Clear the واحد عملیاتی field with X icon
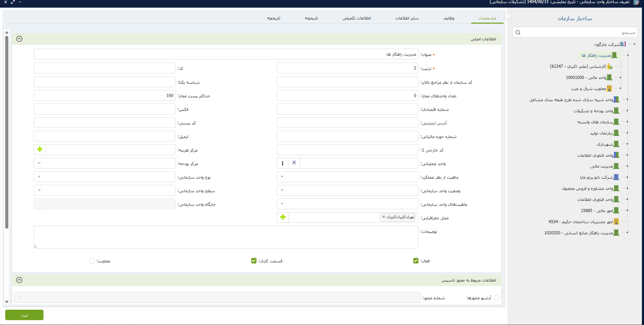The image size is (644, 325). point(294,163)
